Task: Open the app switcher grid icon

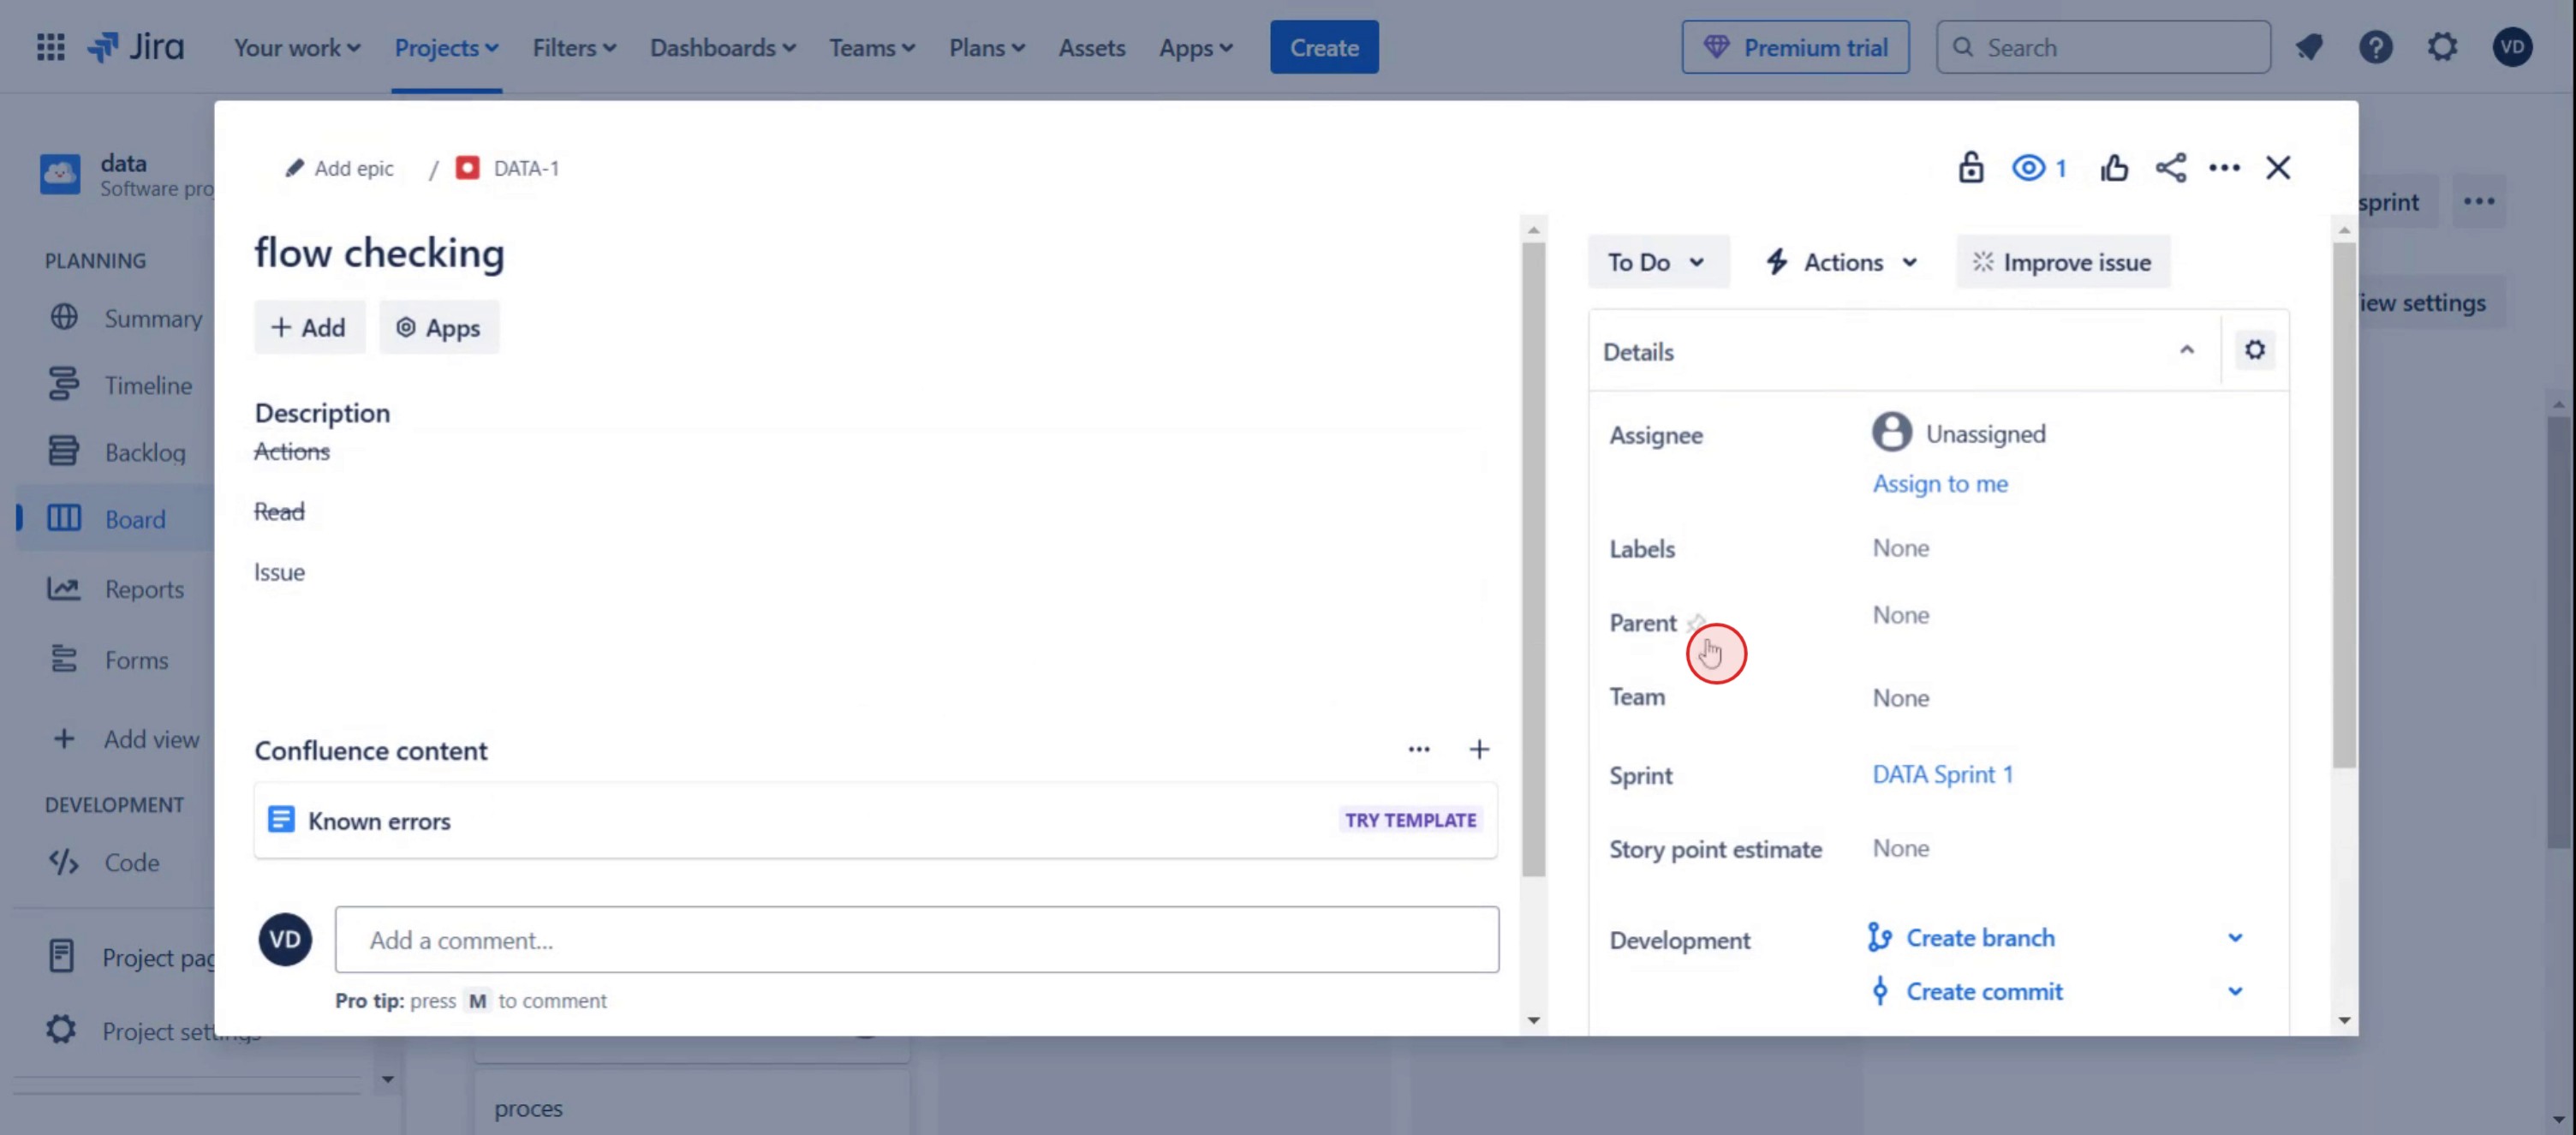Action: tap(50, 47)
